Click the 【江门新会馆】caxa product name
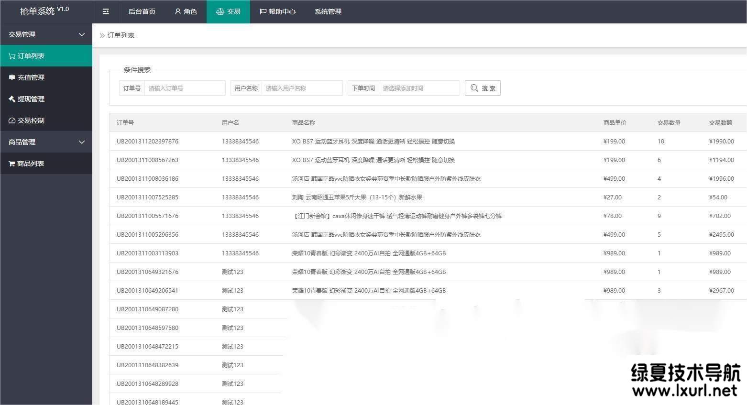 pos(397,216)
